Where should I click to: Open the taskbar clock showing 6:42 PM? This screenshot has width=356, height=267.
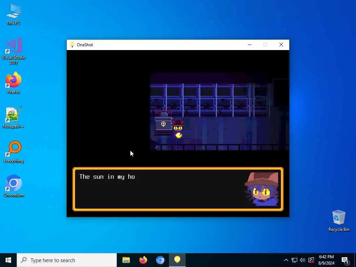click(x=326, y=260)
